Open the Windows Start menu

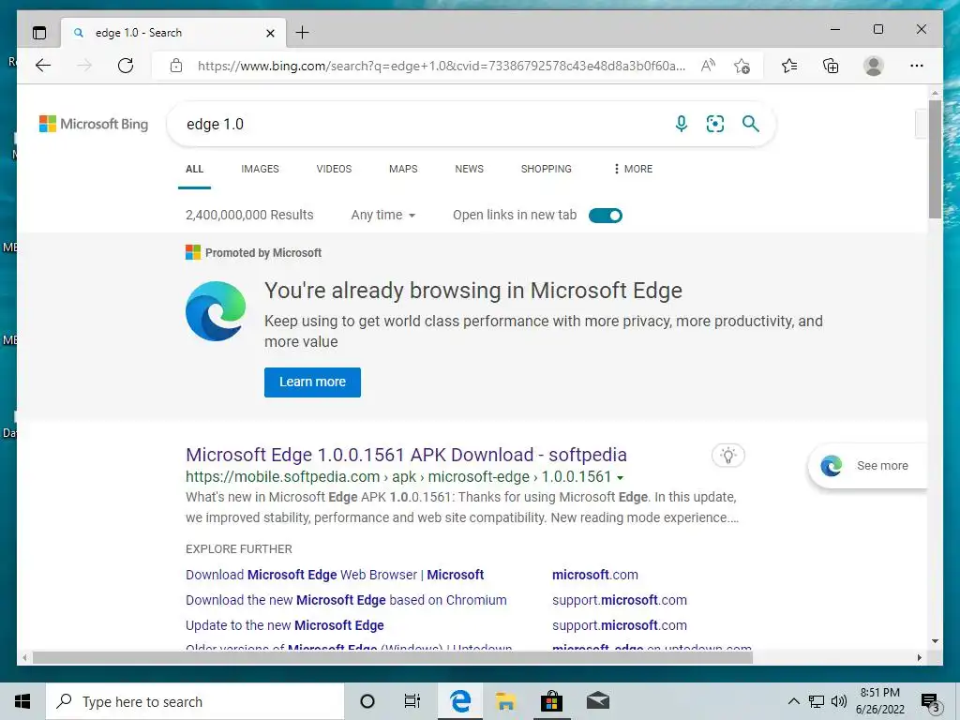click(x=22, y=701)
